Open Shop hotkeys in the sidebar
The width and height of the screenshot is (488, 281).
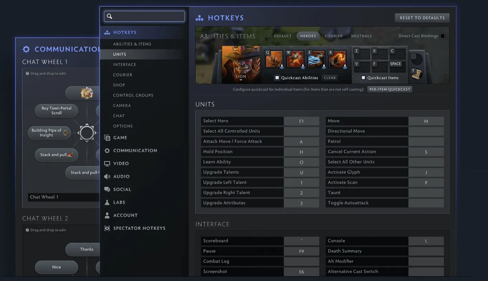tap(119, 85)
